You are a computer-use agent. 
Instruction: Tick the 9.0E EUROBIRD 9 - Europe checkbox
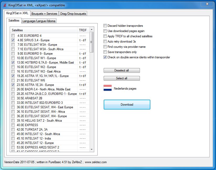pyautogui.click(x=13, y=54)
